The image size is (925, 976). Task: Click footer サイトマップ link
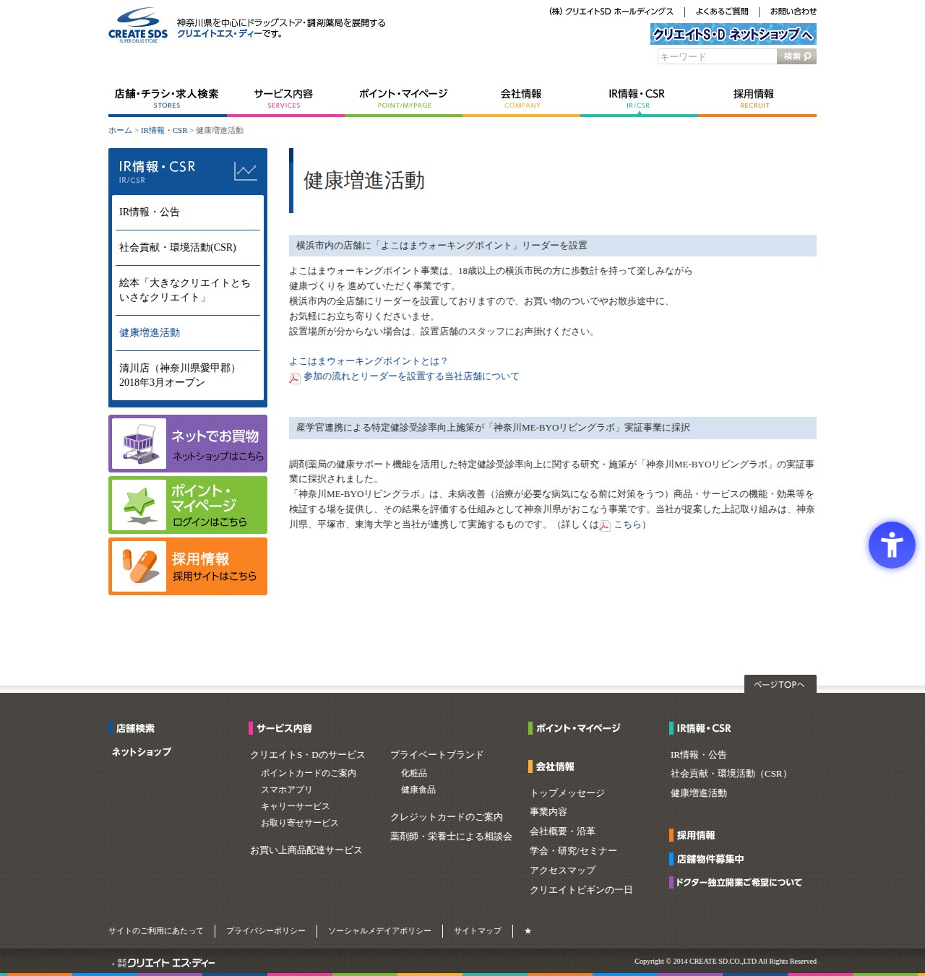pos(478,930)
